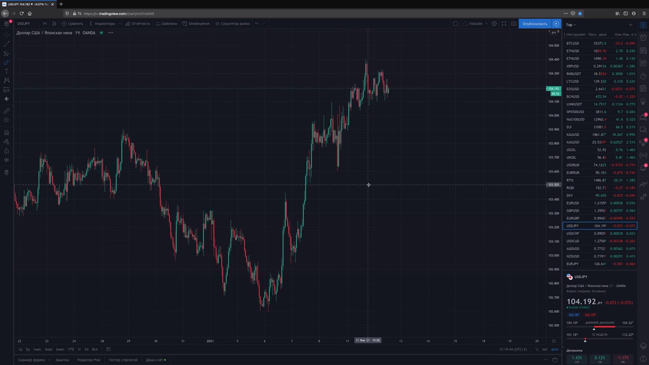Select USDCHF in the watchlist
Screen dimensions: 649x365
coord(600,233)
